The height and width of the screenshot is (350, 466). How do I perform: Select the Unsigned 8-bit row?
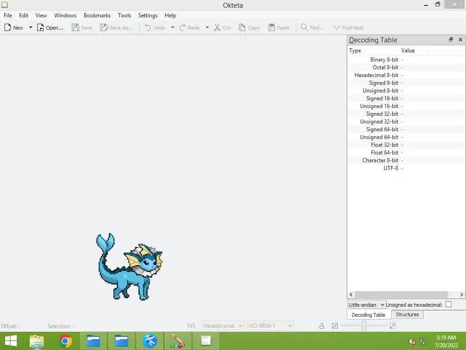coord(406,91)
